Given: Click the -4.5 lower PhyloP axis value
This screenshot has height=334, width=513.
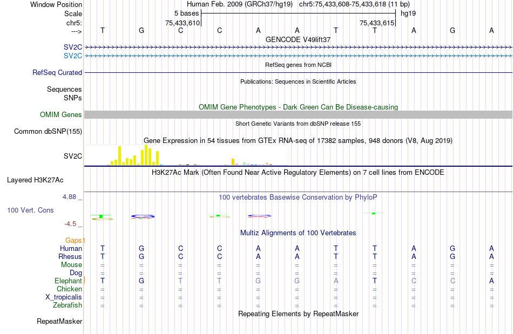Looking at the screenshot, I should click(x=70, y=224).
